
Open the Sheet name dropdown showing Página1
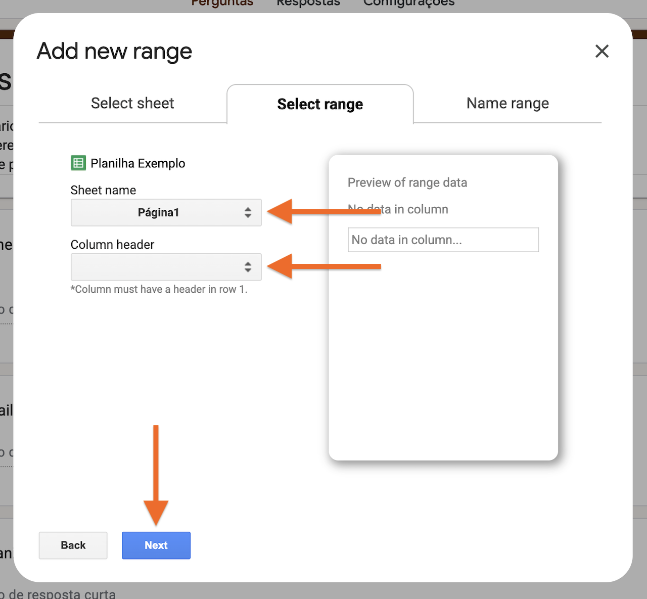tap(166, 213)
